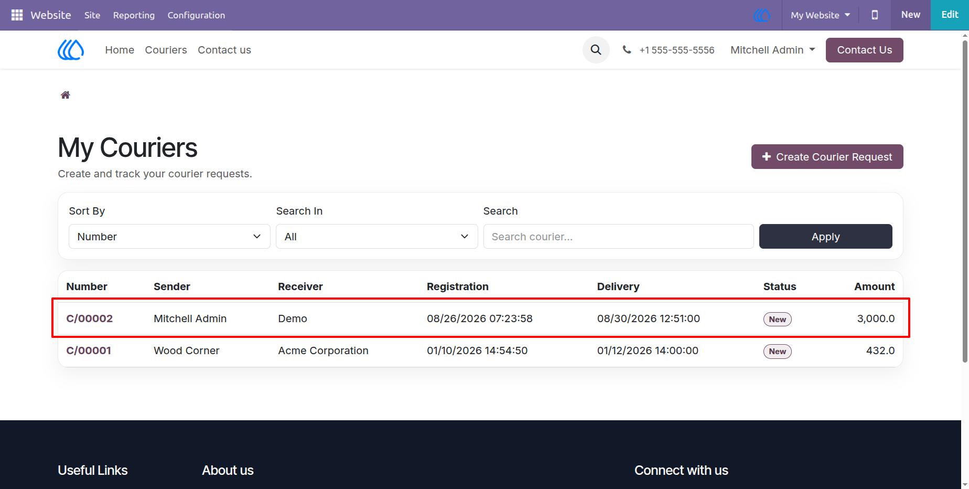
Task: Click the New button in top bar
Action: (910, 15)
